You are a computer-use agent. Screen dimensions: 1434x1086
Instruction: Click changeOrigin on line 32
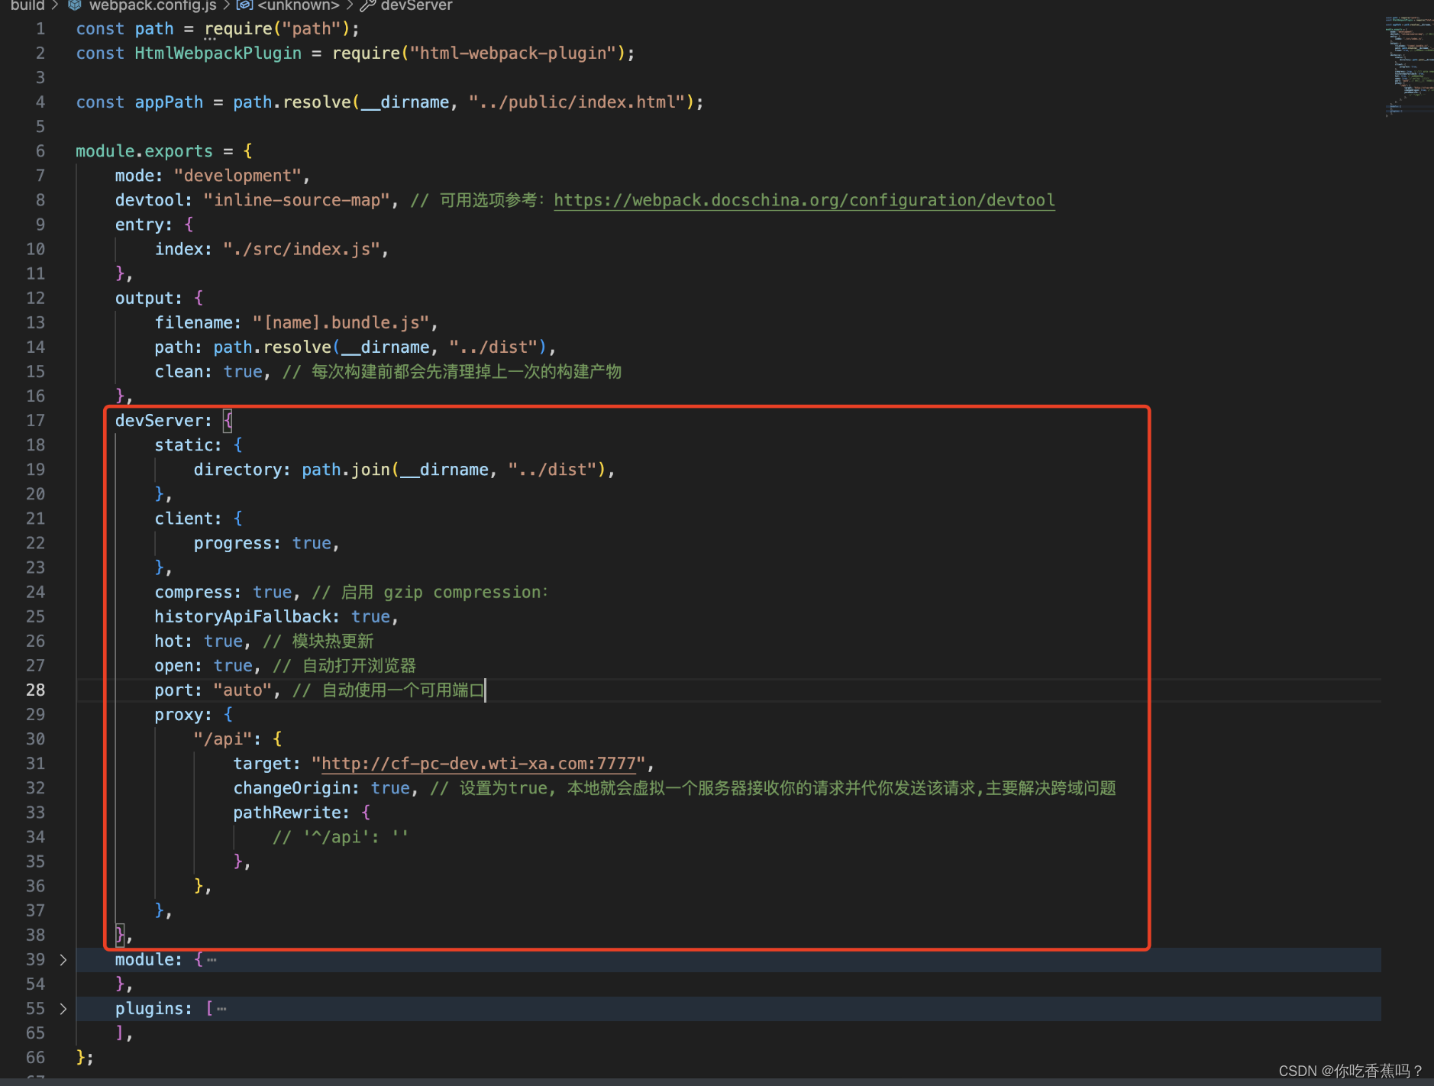point(292,788)
